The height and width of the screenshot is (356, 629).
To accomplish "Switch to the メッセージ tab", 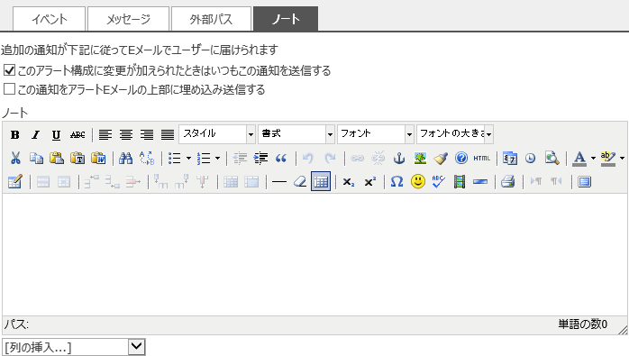I will point(128,19).
